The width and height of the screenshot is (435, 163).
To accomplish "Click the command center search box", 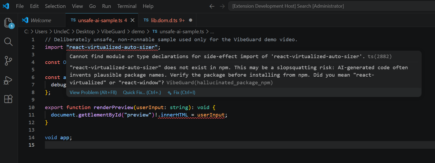I will click(x=332, y=6).
